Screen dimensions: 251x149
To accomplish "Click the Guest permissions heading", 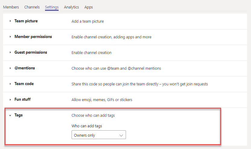I will pos(31,52).
